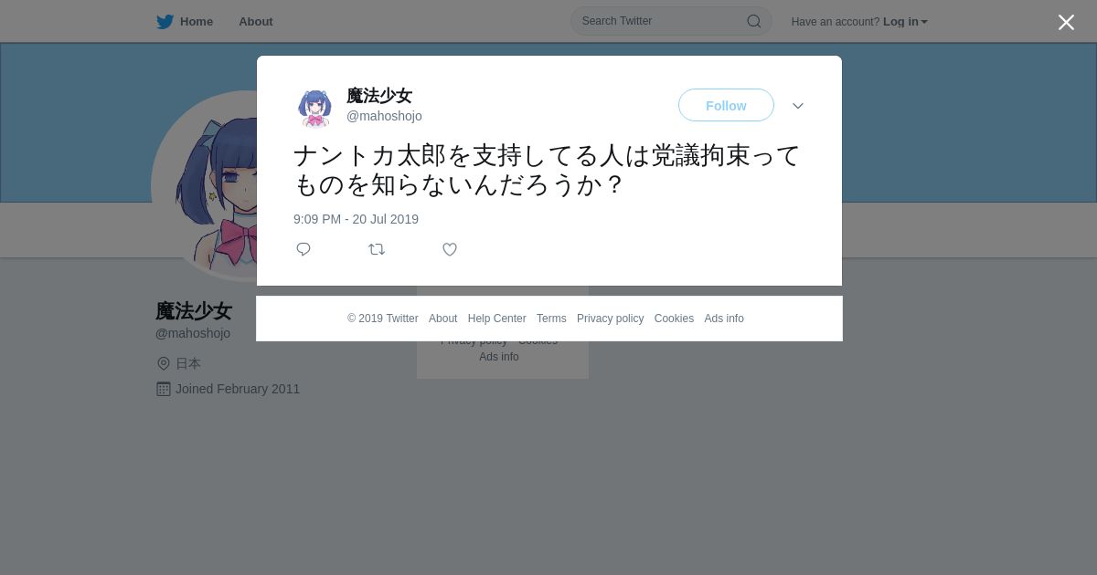The width and height of the screenshot is (1097, 575).
Task: Open the tweet author's small avatar
Action: 314,107
